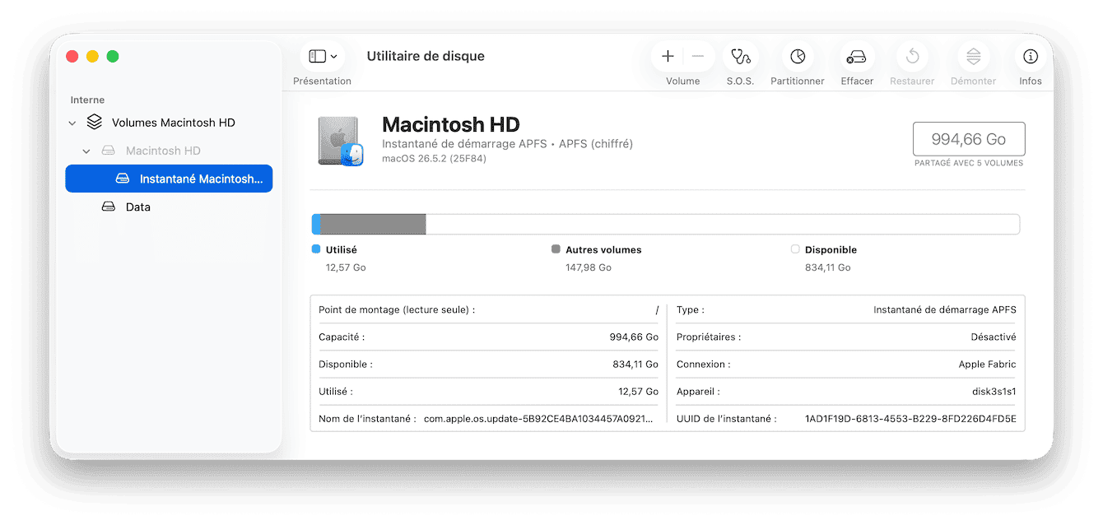Open the Présentation sidebar view dropdown
The height and width of the screenshot is (525, 1103).
pyautogui.click(x=323, y=56)
